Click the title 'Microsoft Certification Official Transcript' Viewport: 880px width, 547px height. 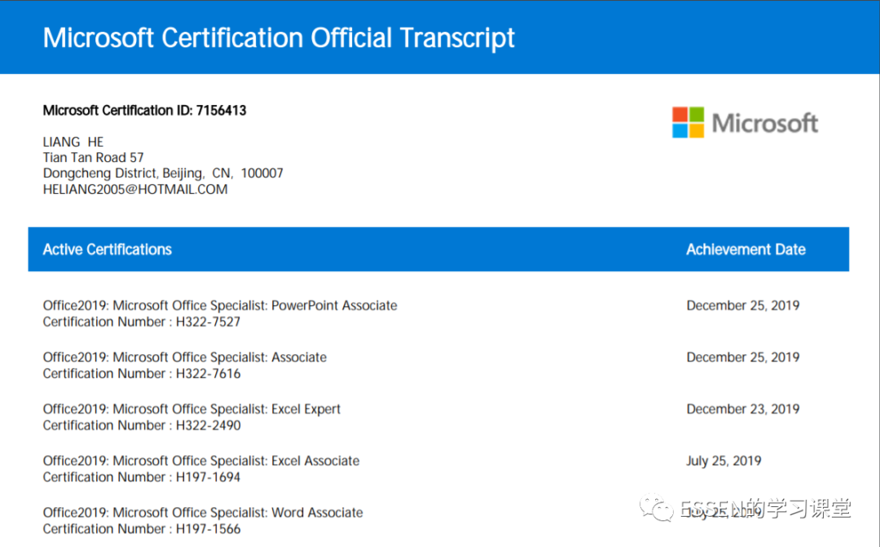click(x=279, y=38)
